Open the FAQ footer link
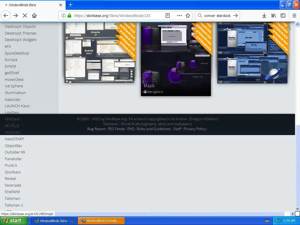300x225 pixels. click(x=131, y=129)
